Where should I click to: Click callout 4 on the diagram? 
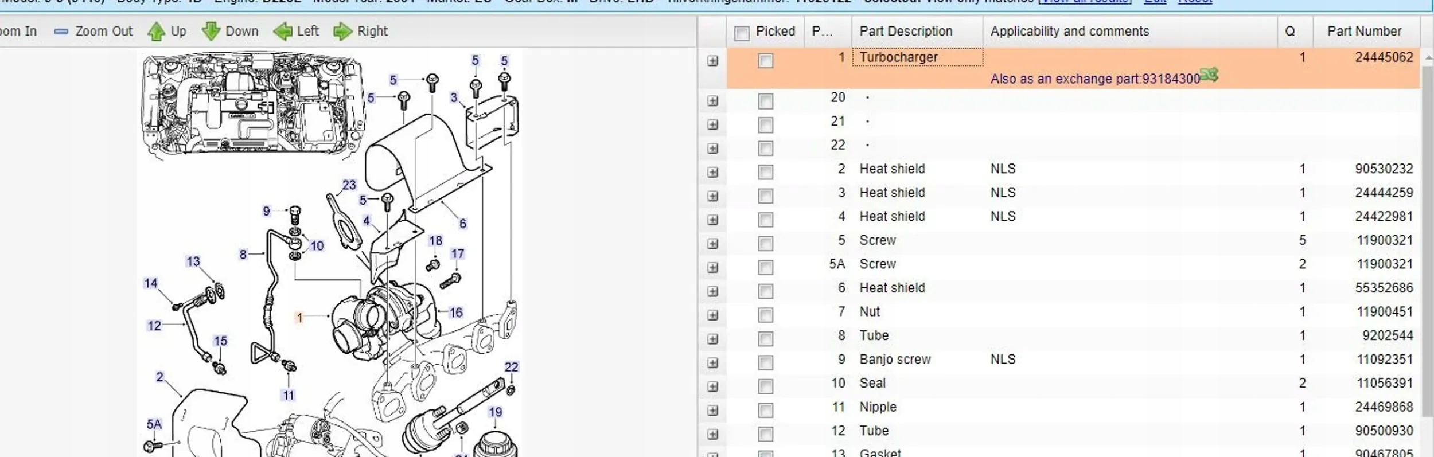(x=367, y=221)
